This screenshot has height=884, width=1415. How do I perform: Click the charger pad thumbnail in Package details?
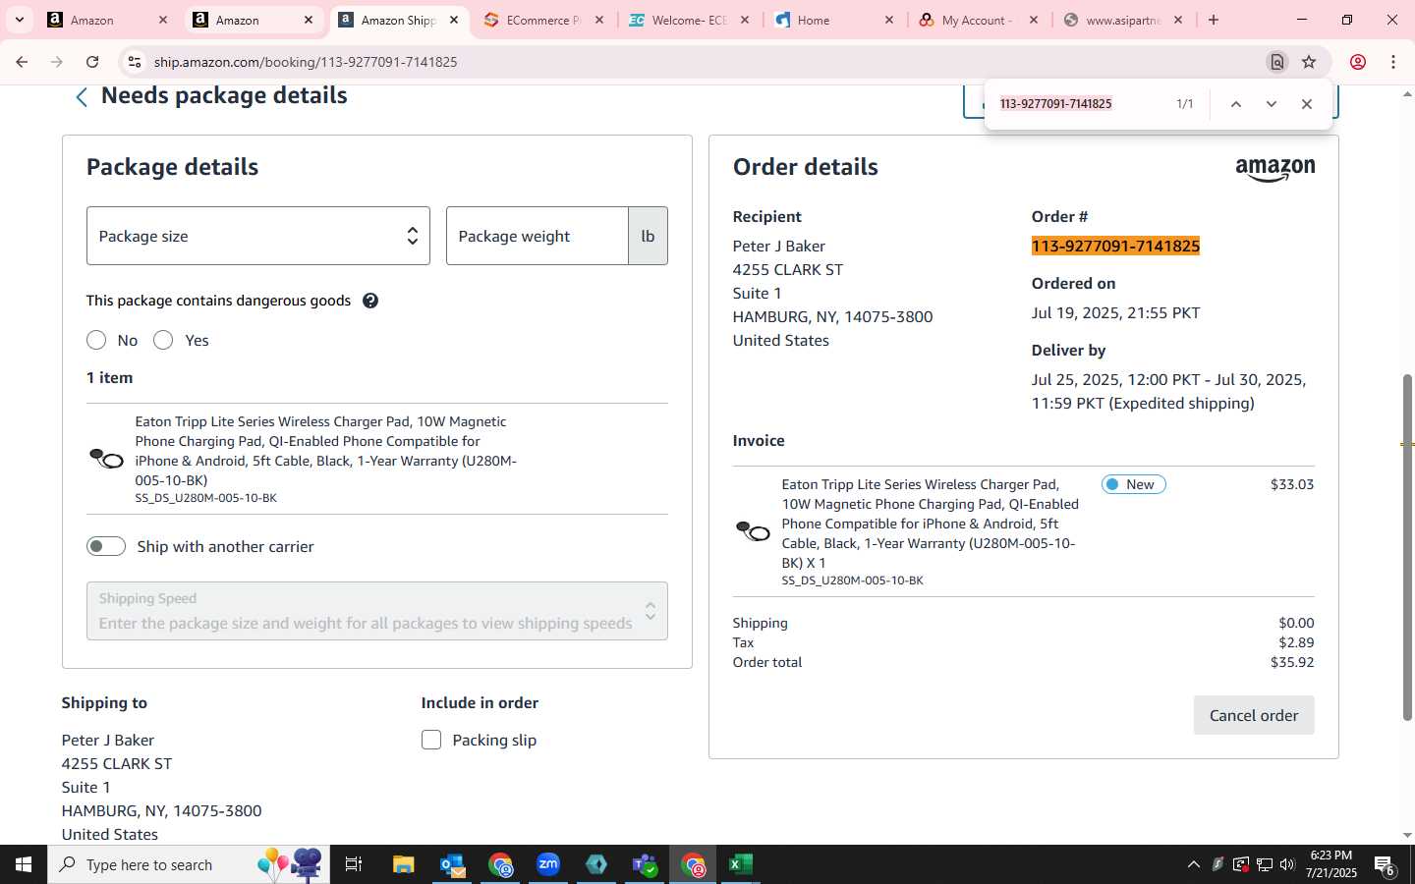click(106, 458)
